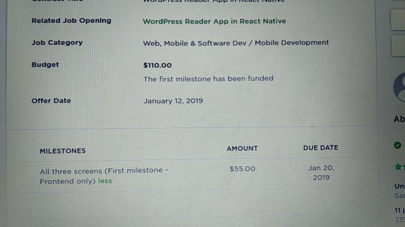405x227 pixels.
Task: Click the Related Job Opening label
Action: tap(71, 20)
